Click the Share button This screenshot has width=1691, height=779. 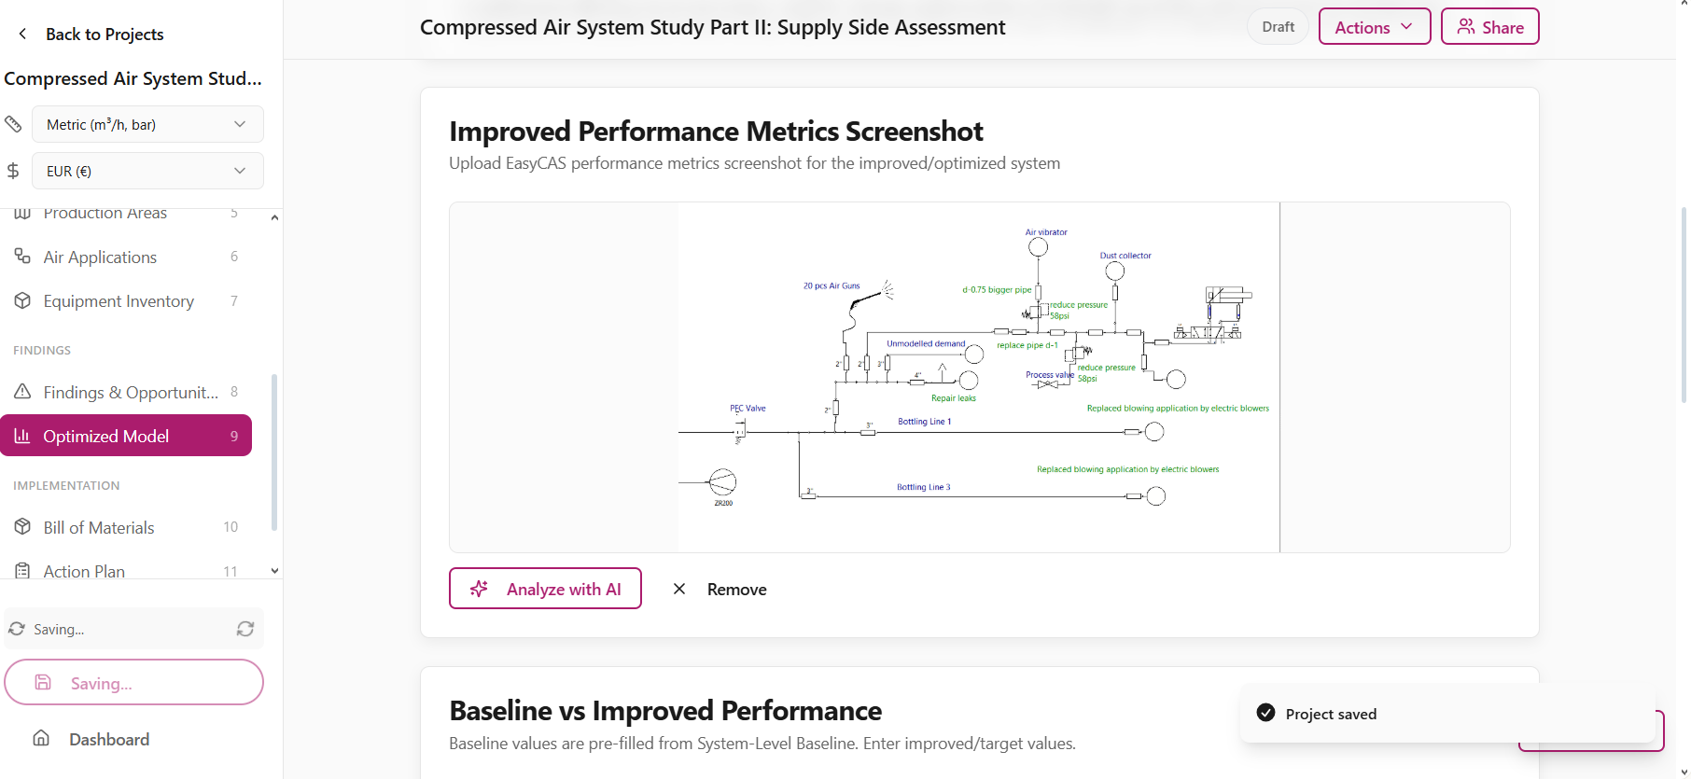[x=1489, y=27]
